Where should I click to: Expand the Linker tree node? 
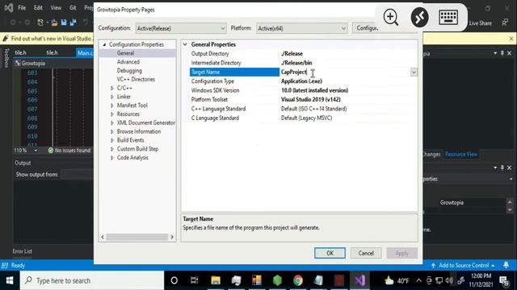112,97
